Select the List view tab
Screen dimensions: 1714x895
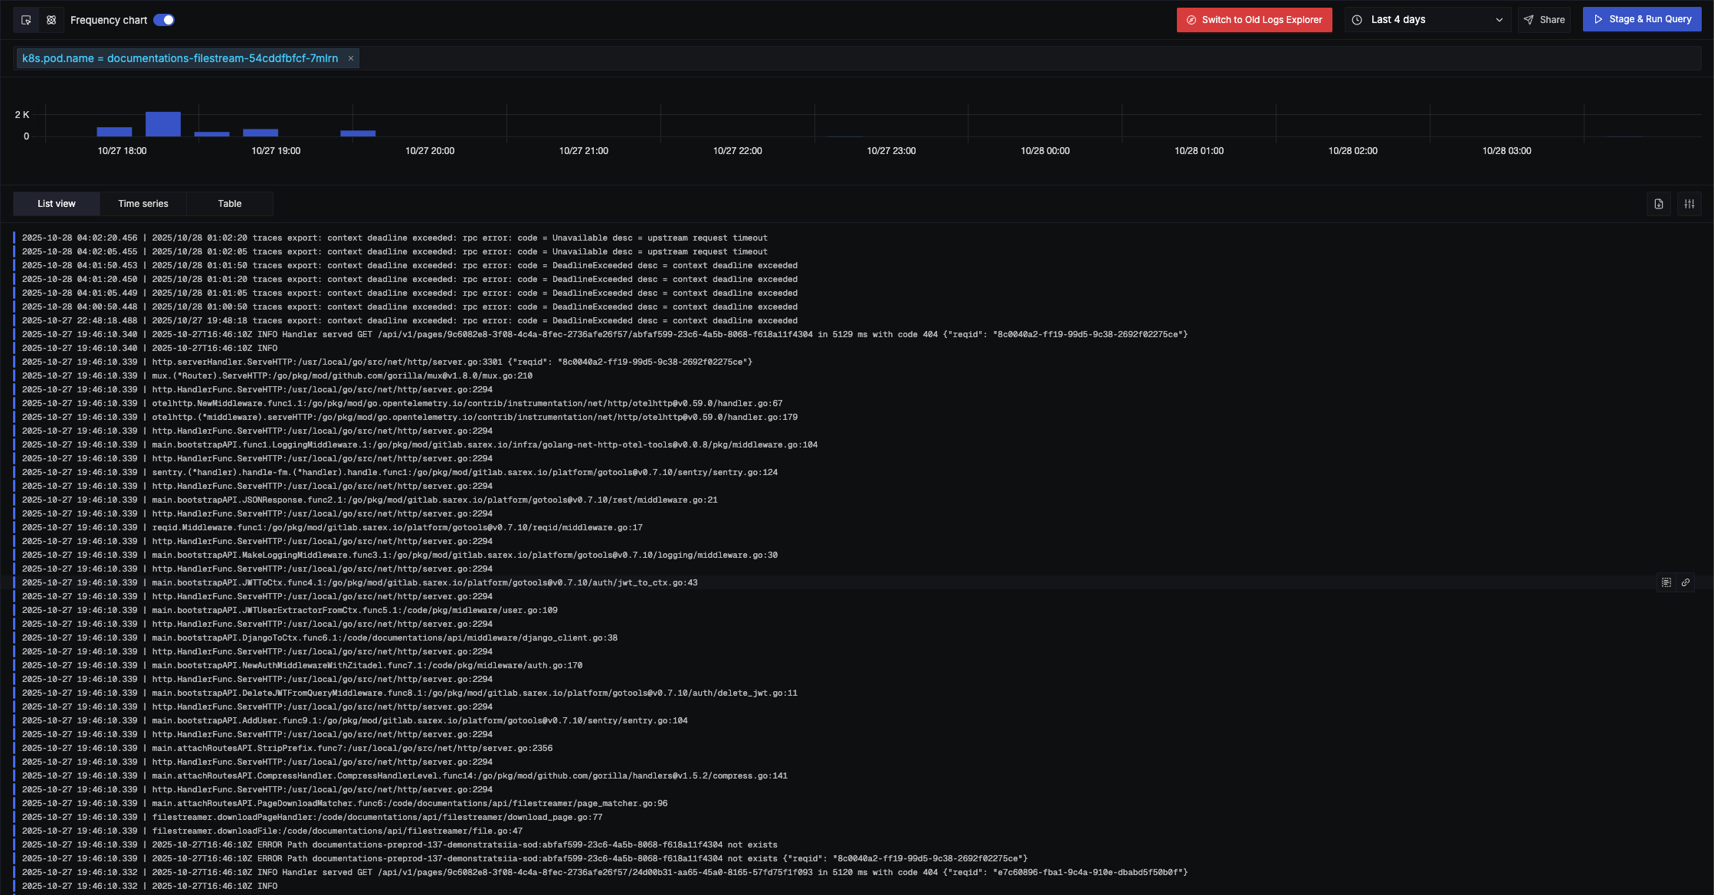click(x=57, y=204)
